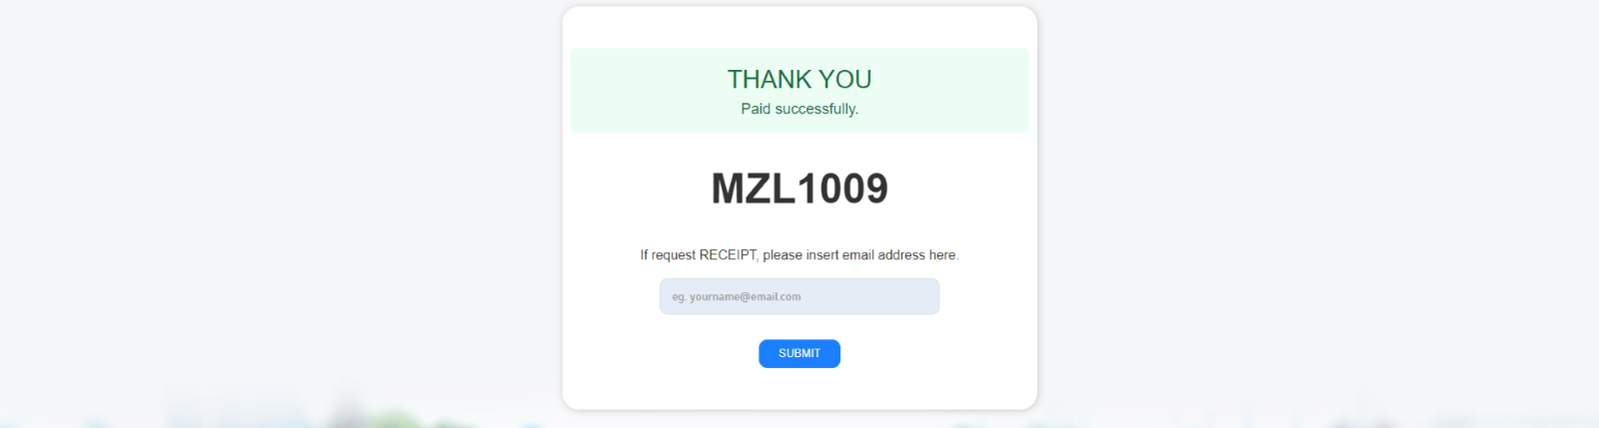
Task: Click the word RECEIPT in the instructions
Action: click(728, 255)
